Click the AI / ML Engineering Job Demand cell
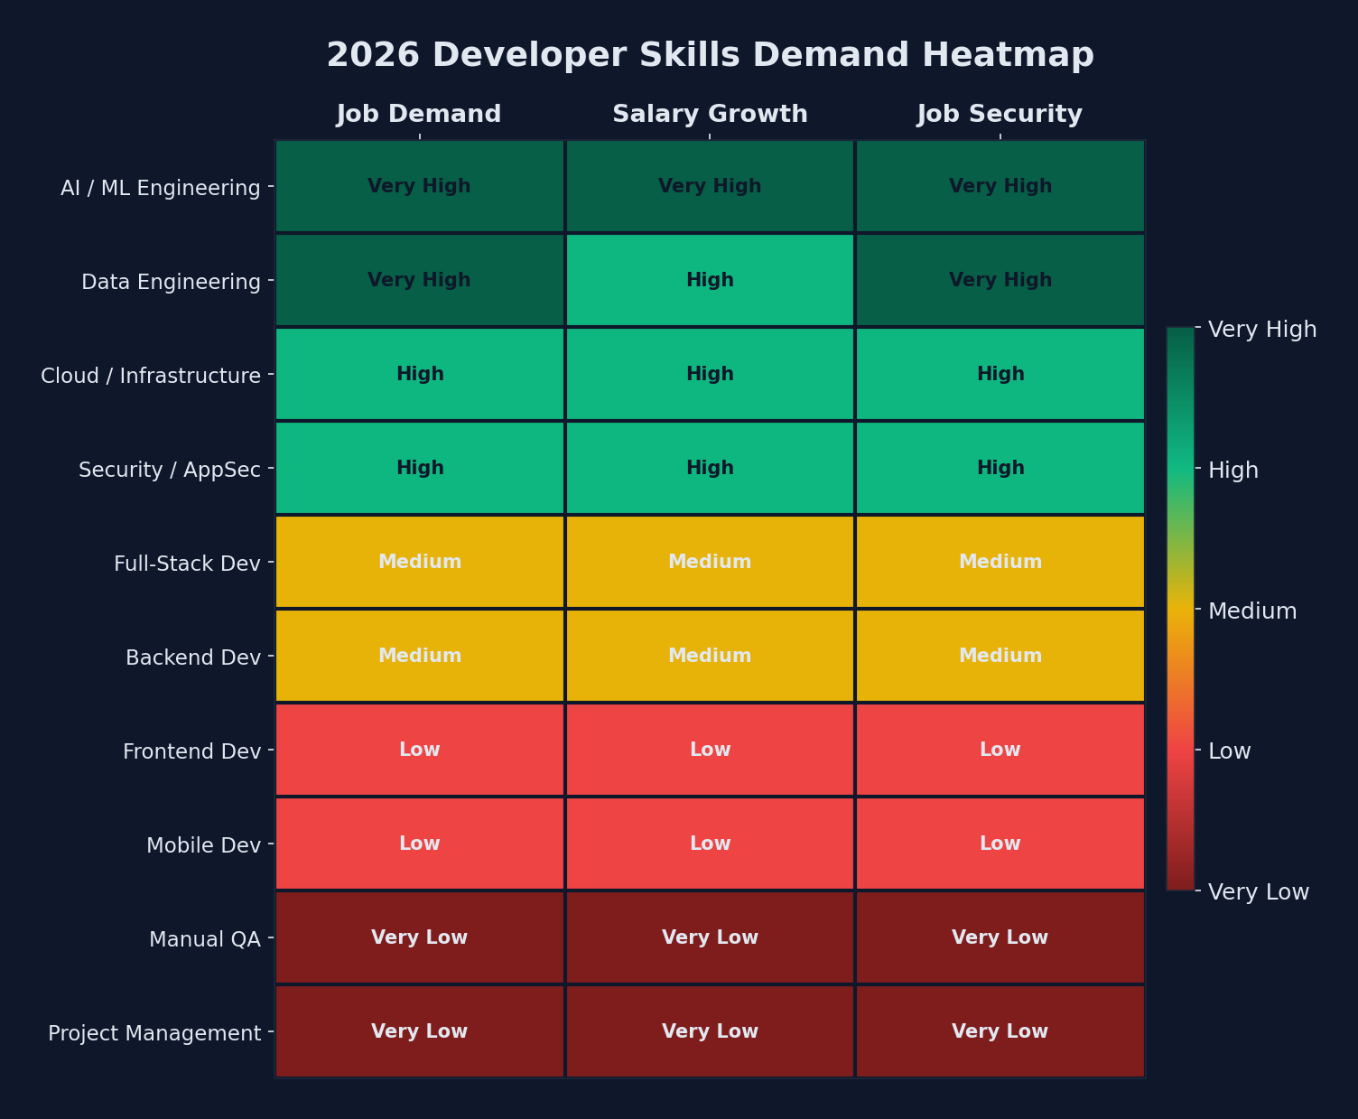 pos(419,186)
